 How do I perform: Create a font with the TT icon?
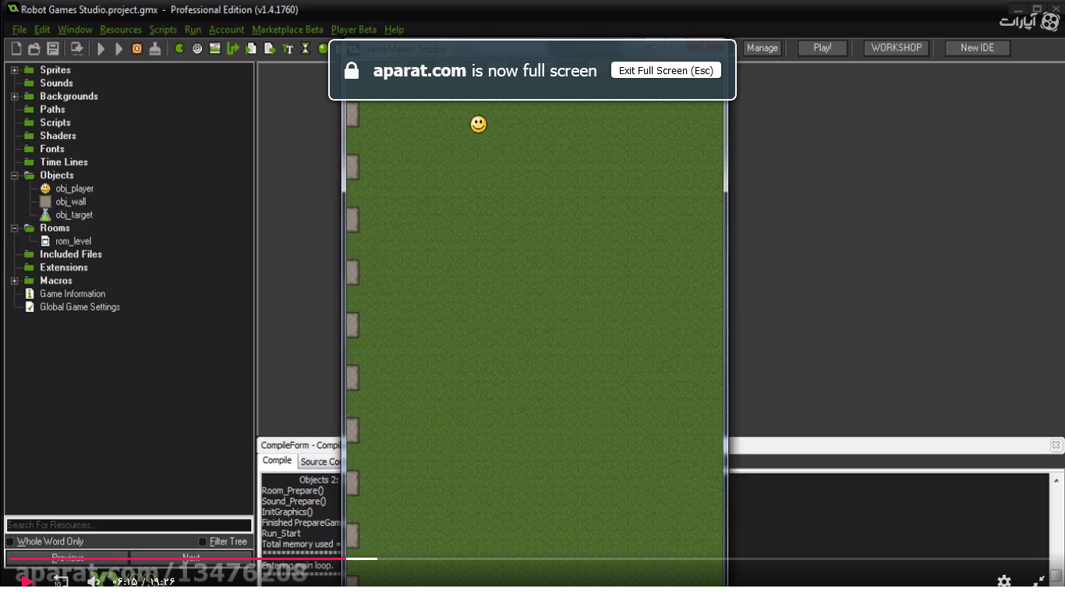tap(288, 48)
